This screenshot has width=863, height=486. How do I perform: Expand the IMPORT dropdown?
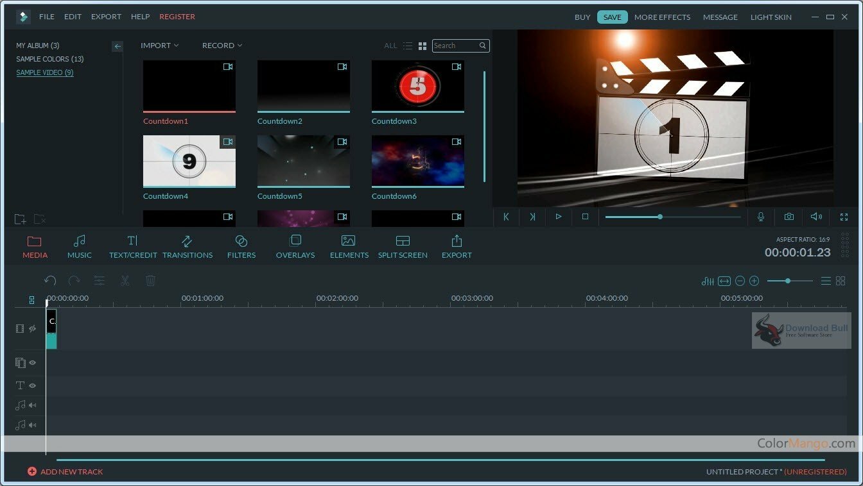[x=160, y=46]
